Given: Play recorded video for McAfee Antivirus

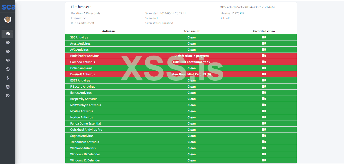Looking at the screenshot, I should click(x=264, y=111).
